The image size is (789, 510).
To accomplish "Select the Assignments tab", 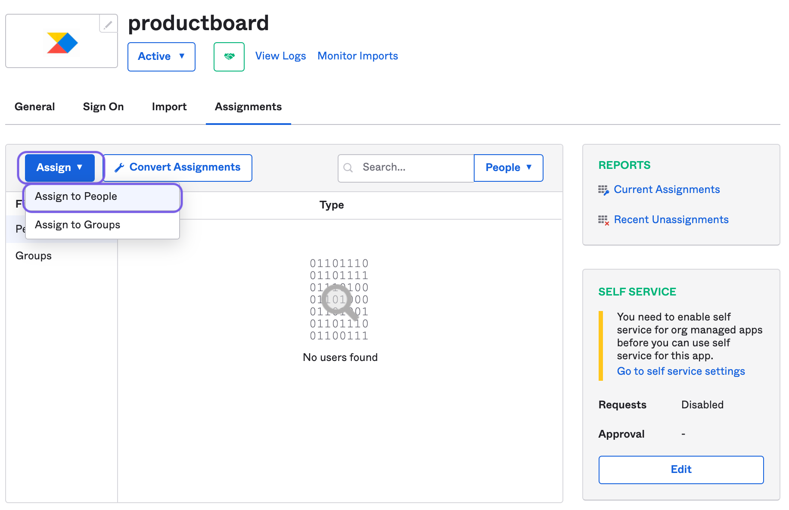I will point(249,107).
